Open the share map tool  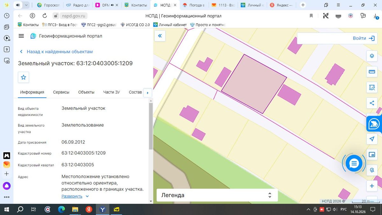click(x=371, y=103)
